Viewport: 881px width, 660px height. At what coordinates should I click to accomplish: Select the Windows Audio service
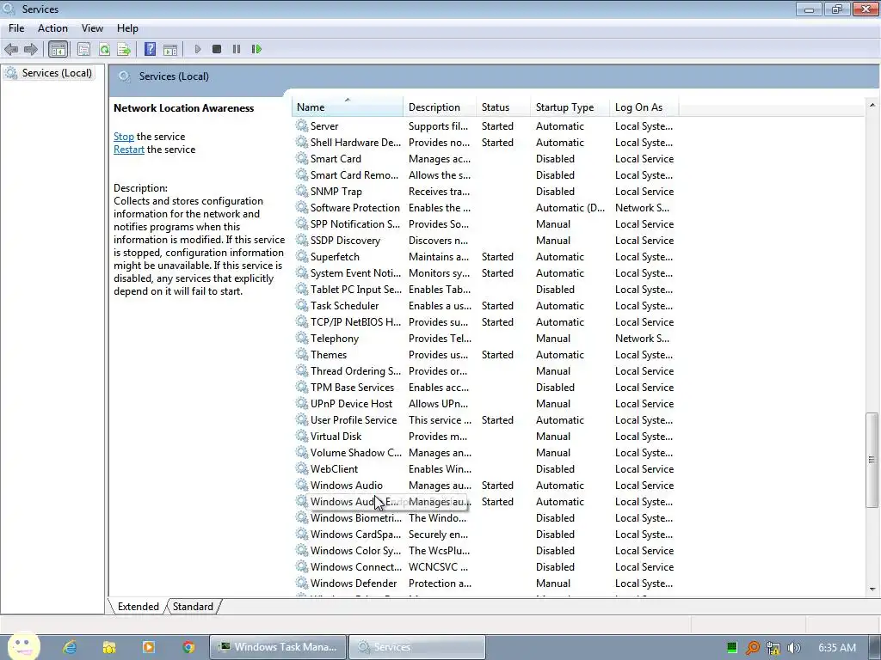(x=485, y=485)
